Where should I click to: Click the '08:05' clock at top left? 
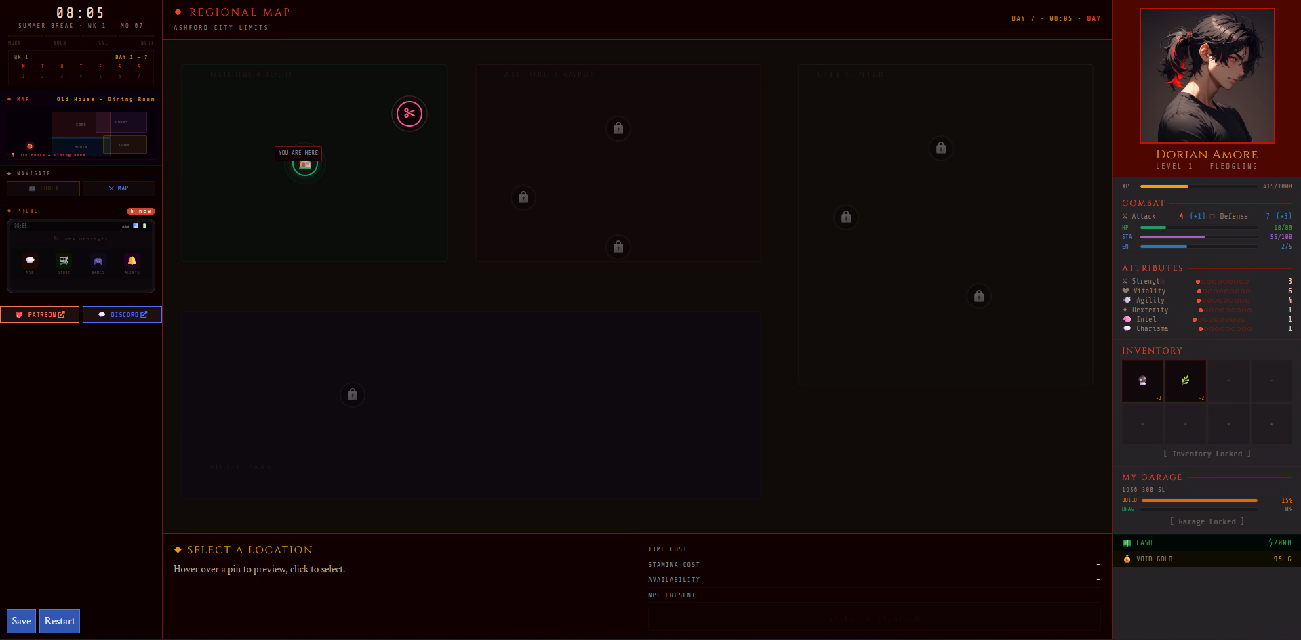click(x=80, y=13)
